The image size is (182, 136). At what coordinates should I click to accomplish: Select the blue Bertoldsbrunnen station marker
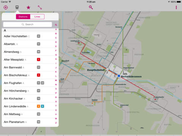tap(119, 76)
